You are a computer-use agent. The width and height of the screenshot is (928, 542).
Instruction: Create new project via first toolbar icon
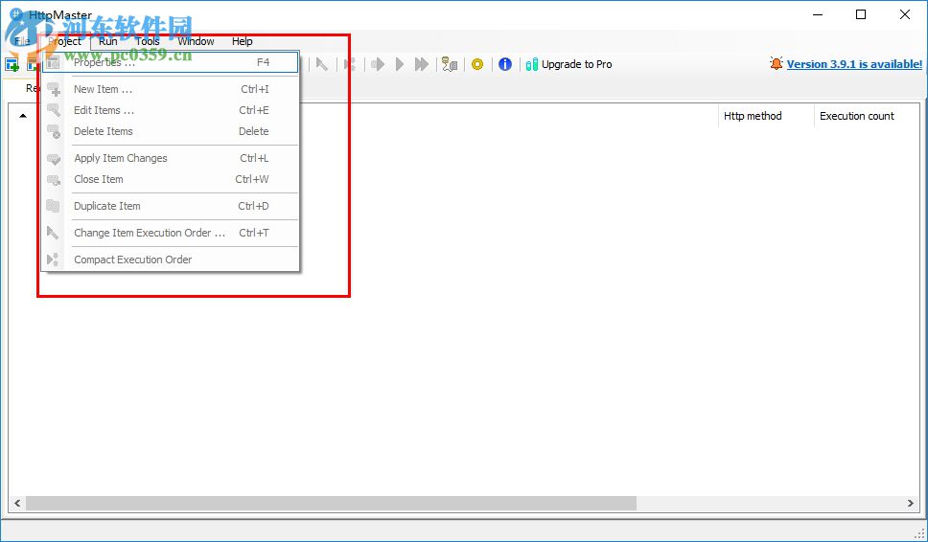click(x=12, y=64)
